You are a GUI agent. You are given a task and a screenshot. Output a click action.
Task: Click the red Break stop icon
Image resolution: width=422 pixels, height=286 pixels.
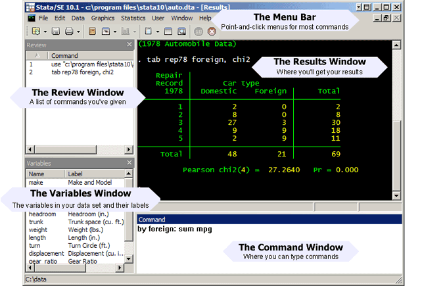click(212, 32)
